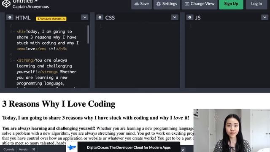Edit the pen title pencil icon
Viewport: 270px width, 152px height.
[36, 1]
